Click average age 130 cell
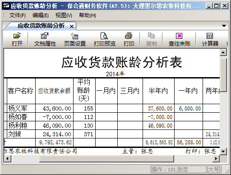The width and height of the screenshot is (231, 175). click(84, 125)
